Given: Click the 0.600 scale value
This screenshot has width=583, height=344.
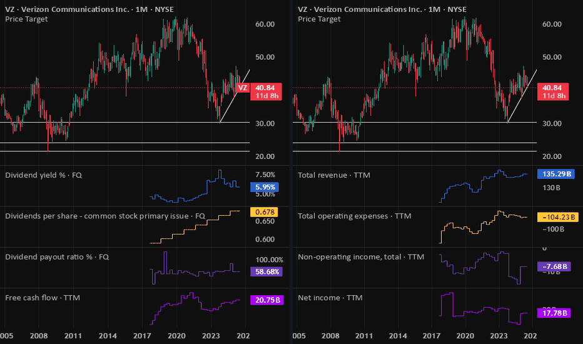Looking at the screenshot, I should pyautogui.click(x=265, y=240).
